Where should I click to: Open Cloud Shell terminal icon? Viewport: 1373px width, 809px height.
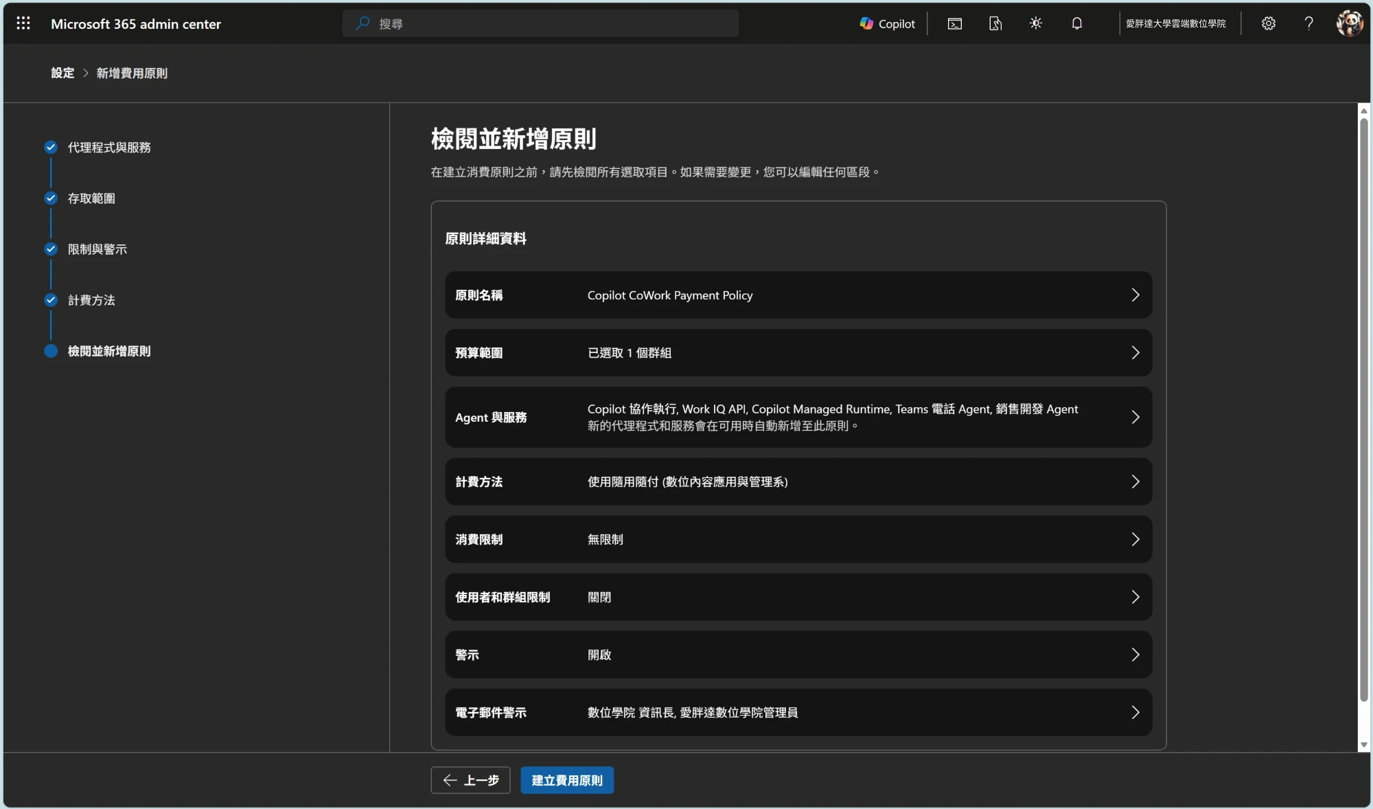(955, 23)
